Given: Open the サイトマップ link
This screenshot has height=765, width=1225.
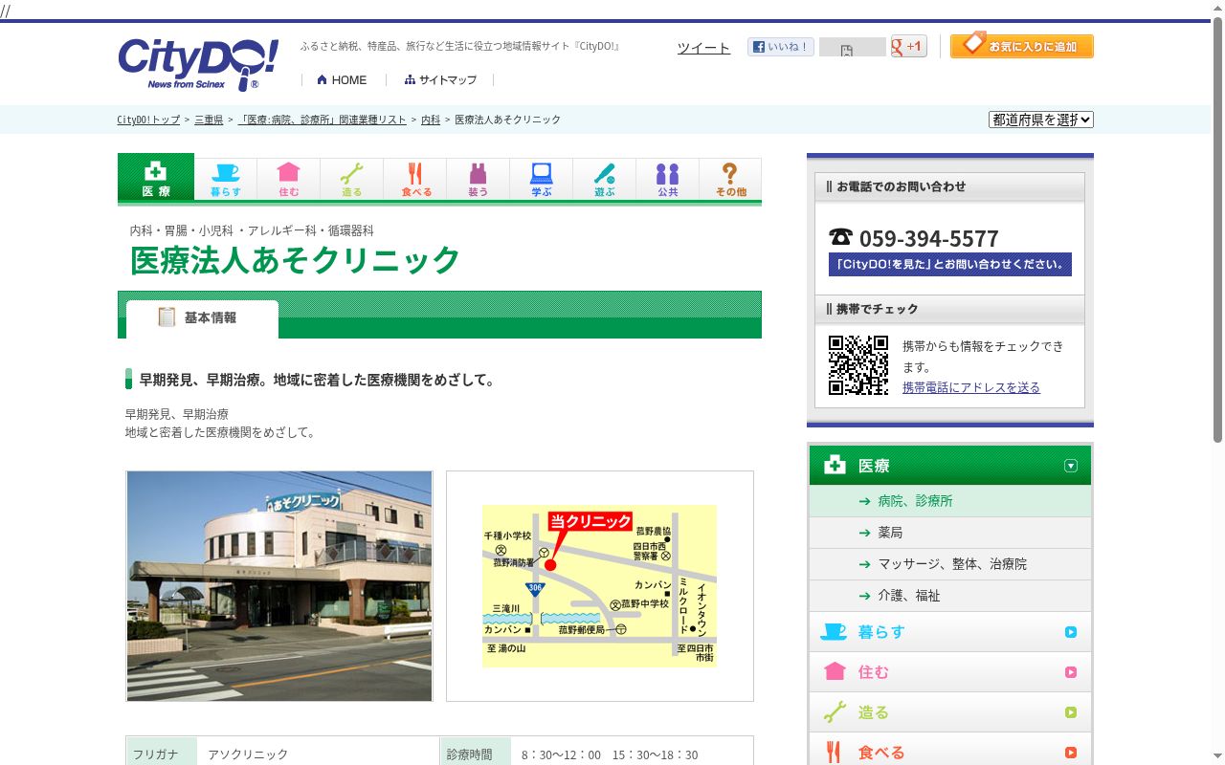Looking at the screenshot, I should point(440,79).
